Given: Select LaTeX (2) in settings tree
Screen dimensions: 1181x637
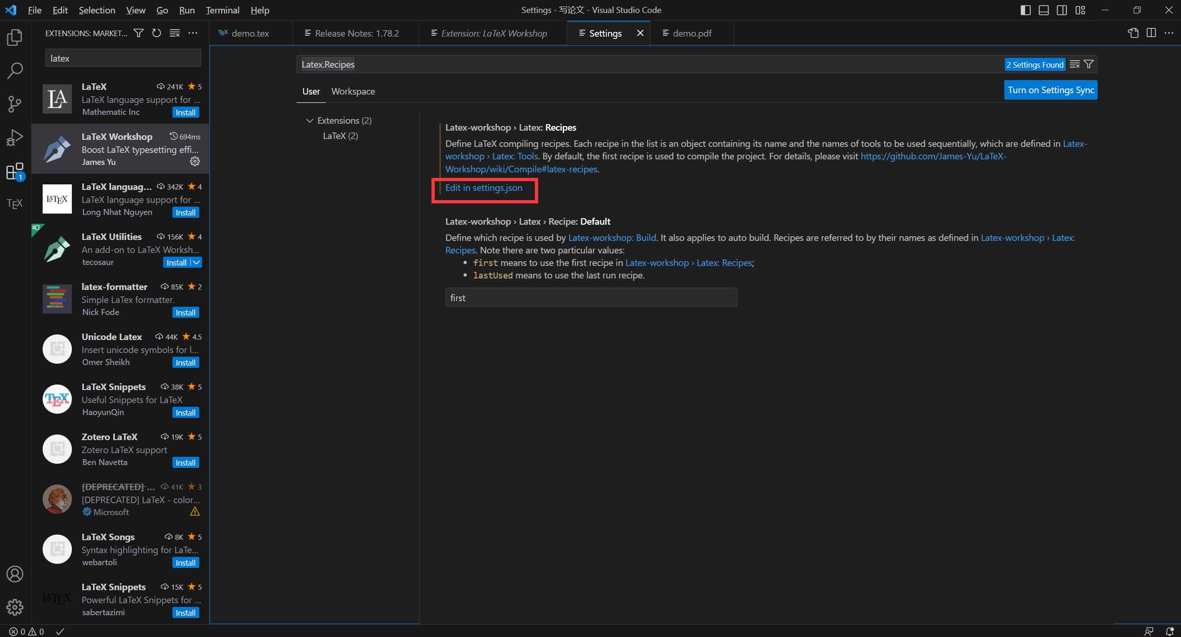Looking at the screenshot, I should [340, 136].
